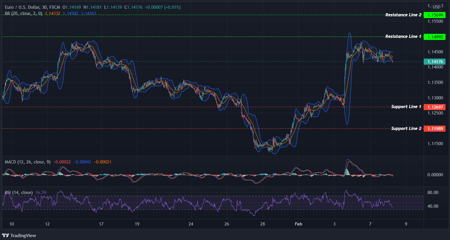The width and height of the screenshot is (450, 240).
Task: Select the Resistance Line 1 label 1.14990
Action: 434,37
